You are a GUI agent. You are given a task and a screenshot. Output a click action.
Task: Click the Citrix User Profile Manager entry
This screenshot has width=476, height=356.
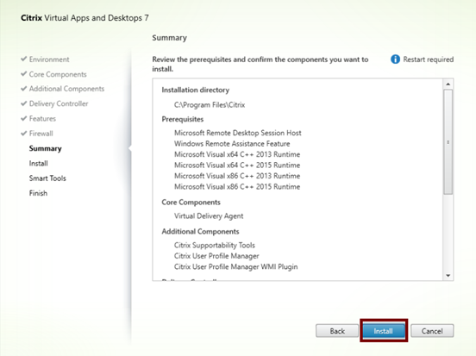(x=216, y=256)
